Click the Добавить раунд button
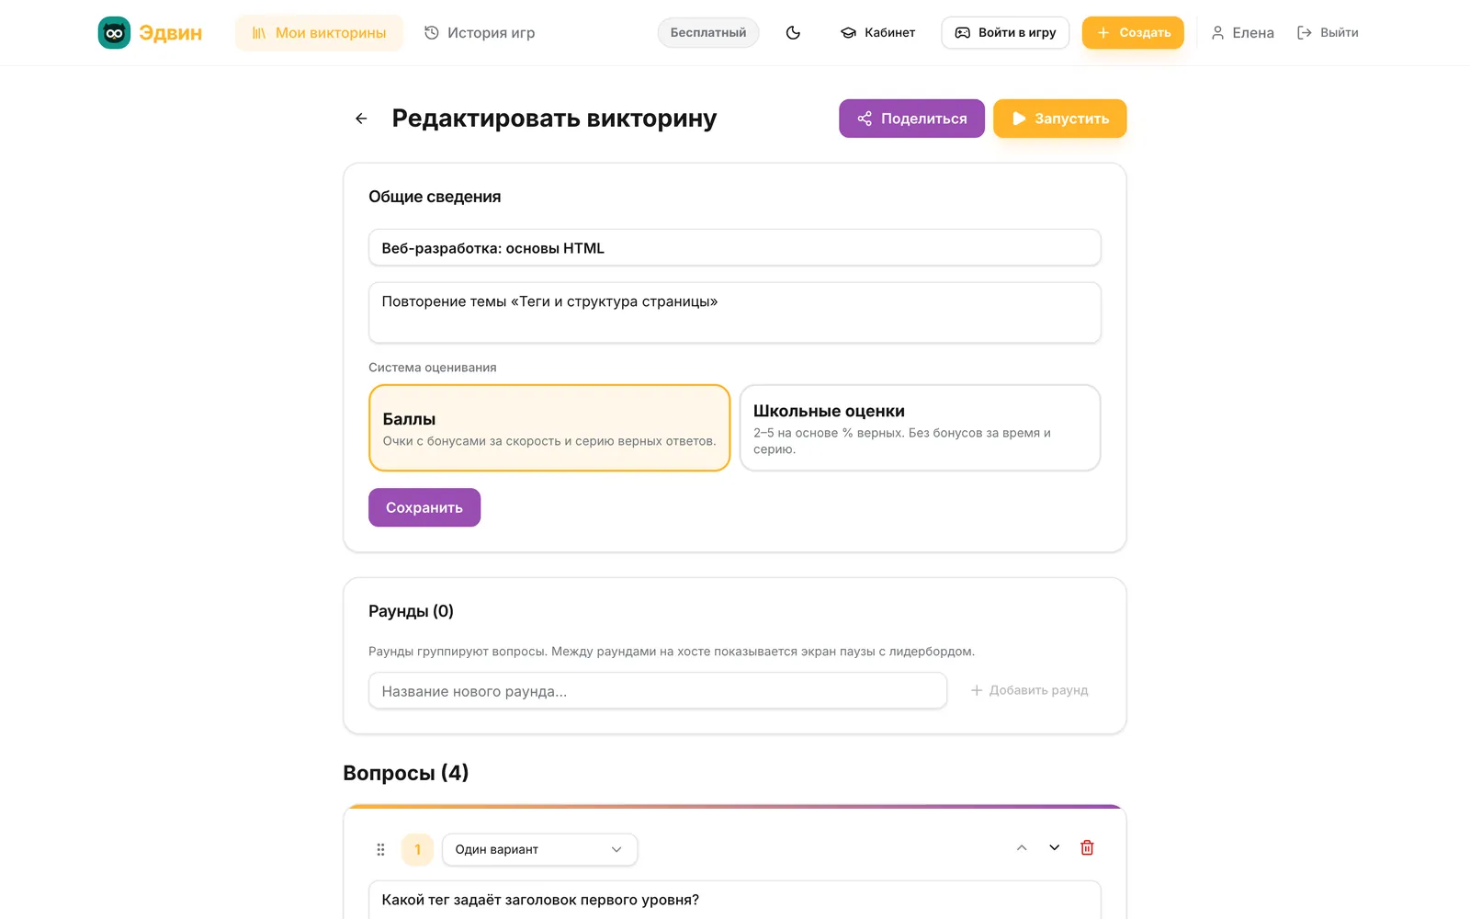Image resolution: width=1470 pixels, height=919 pixels. pyautogui.click(x=1029, y=690)
